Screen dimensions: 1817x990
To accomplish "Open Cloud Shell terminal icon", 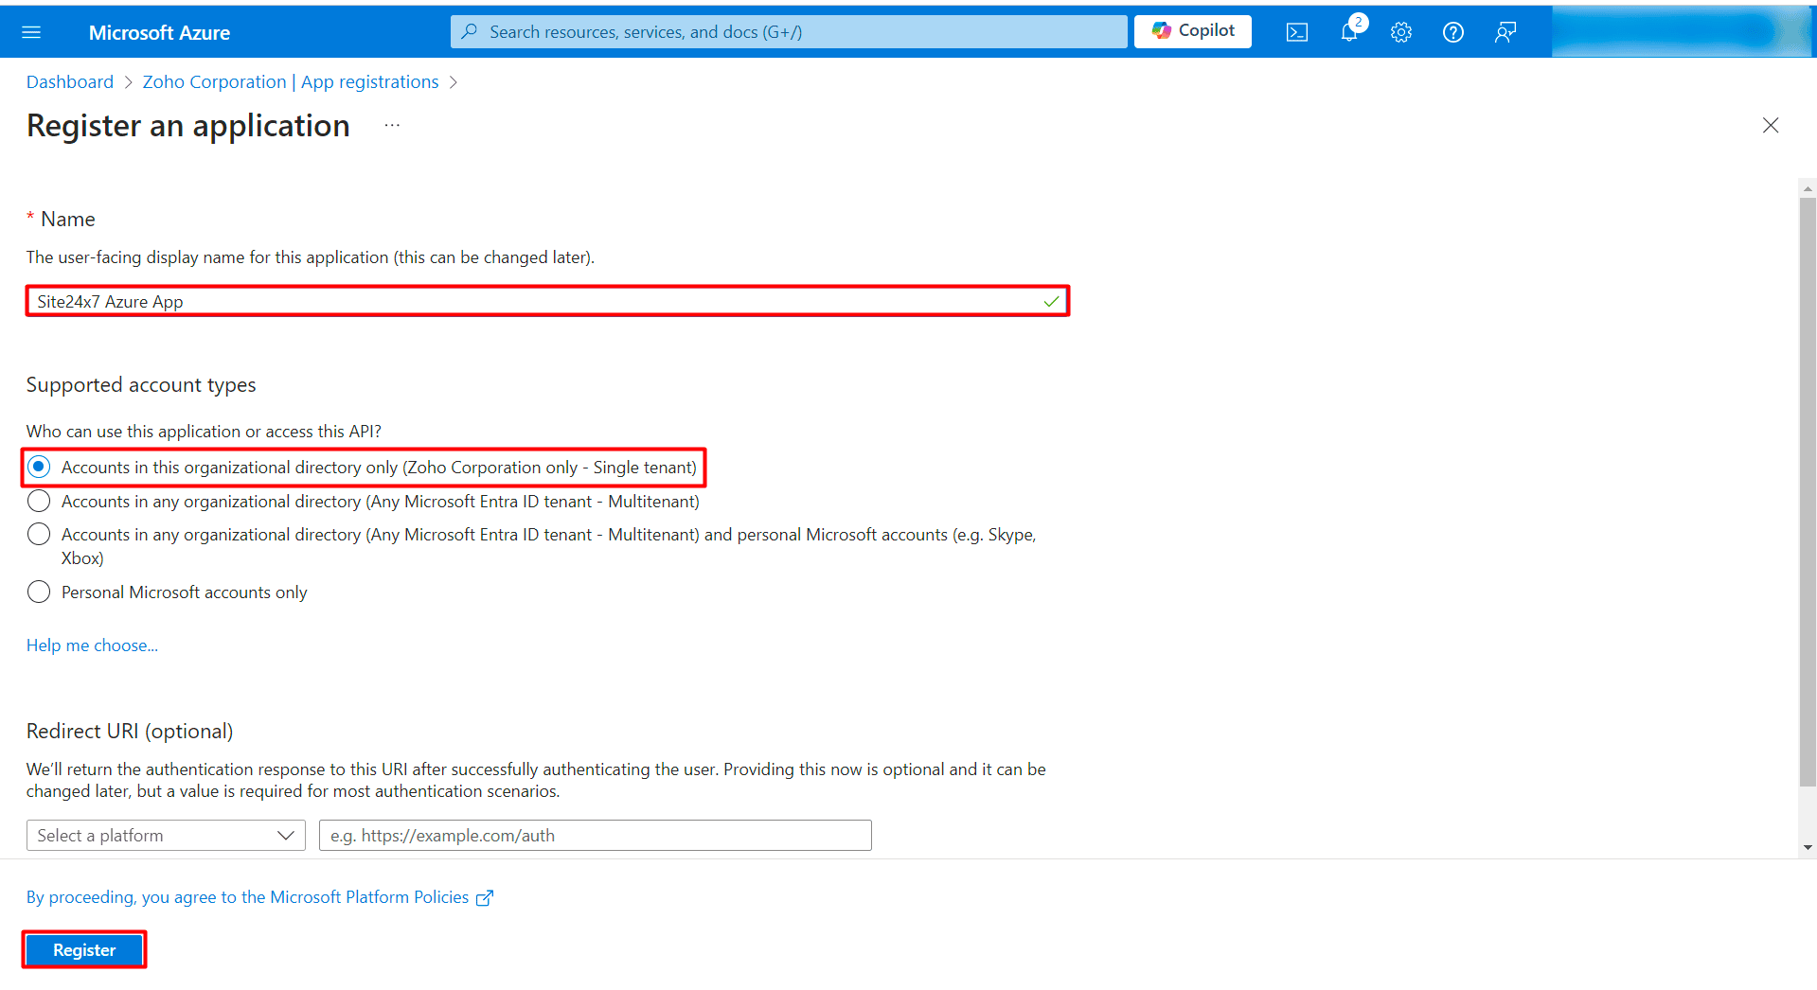I will coord(1296,31).
